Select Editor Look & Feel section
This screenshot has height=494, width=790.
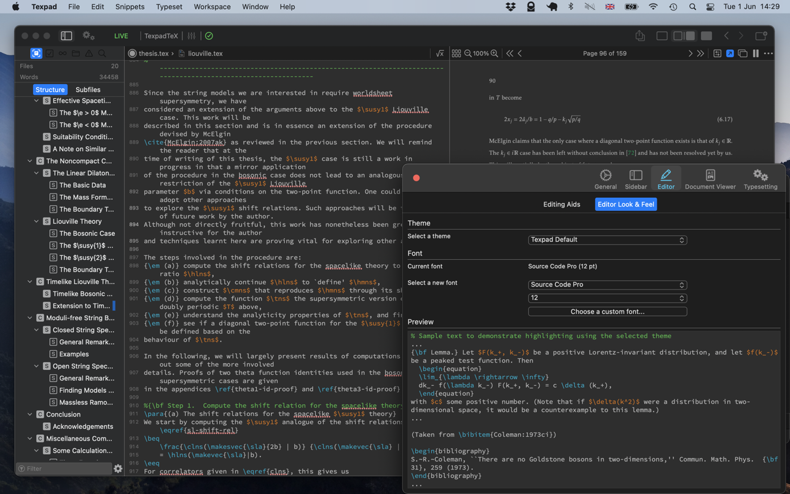point(626,204)
